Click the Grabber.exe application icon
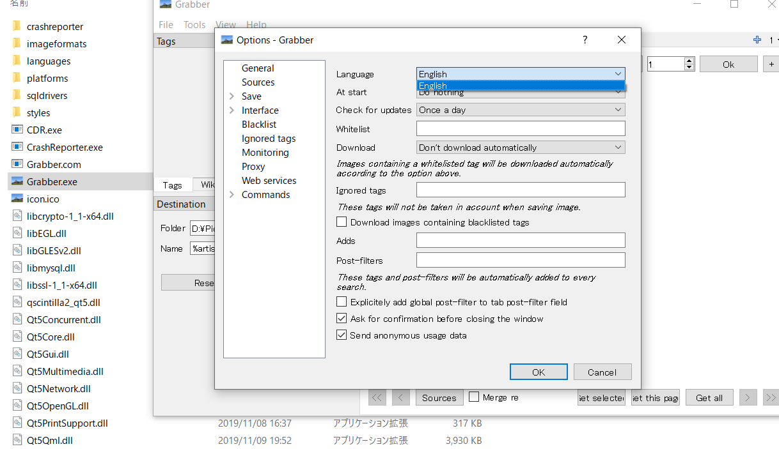779x449 pixels. (x=17, y=182)
